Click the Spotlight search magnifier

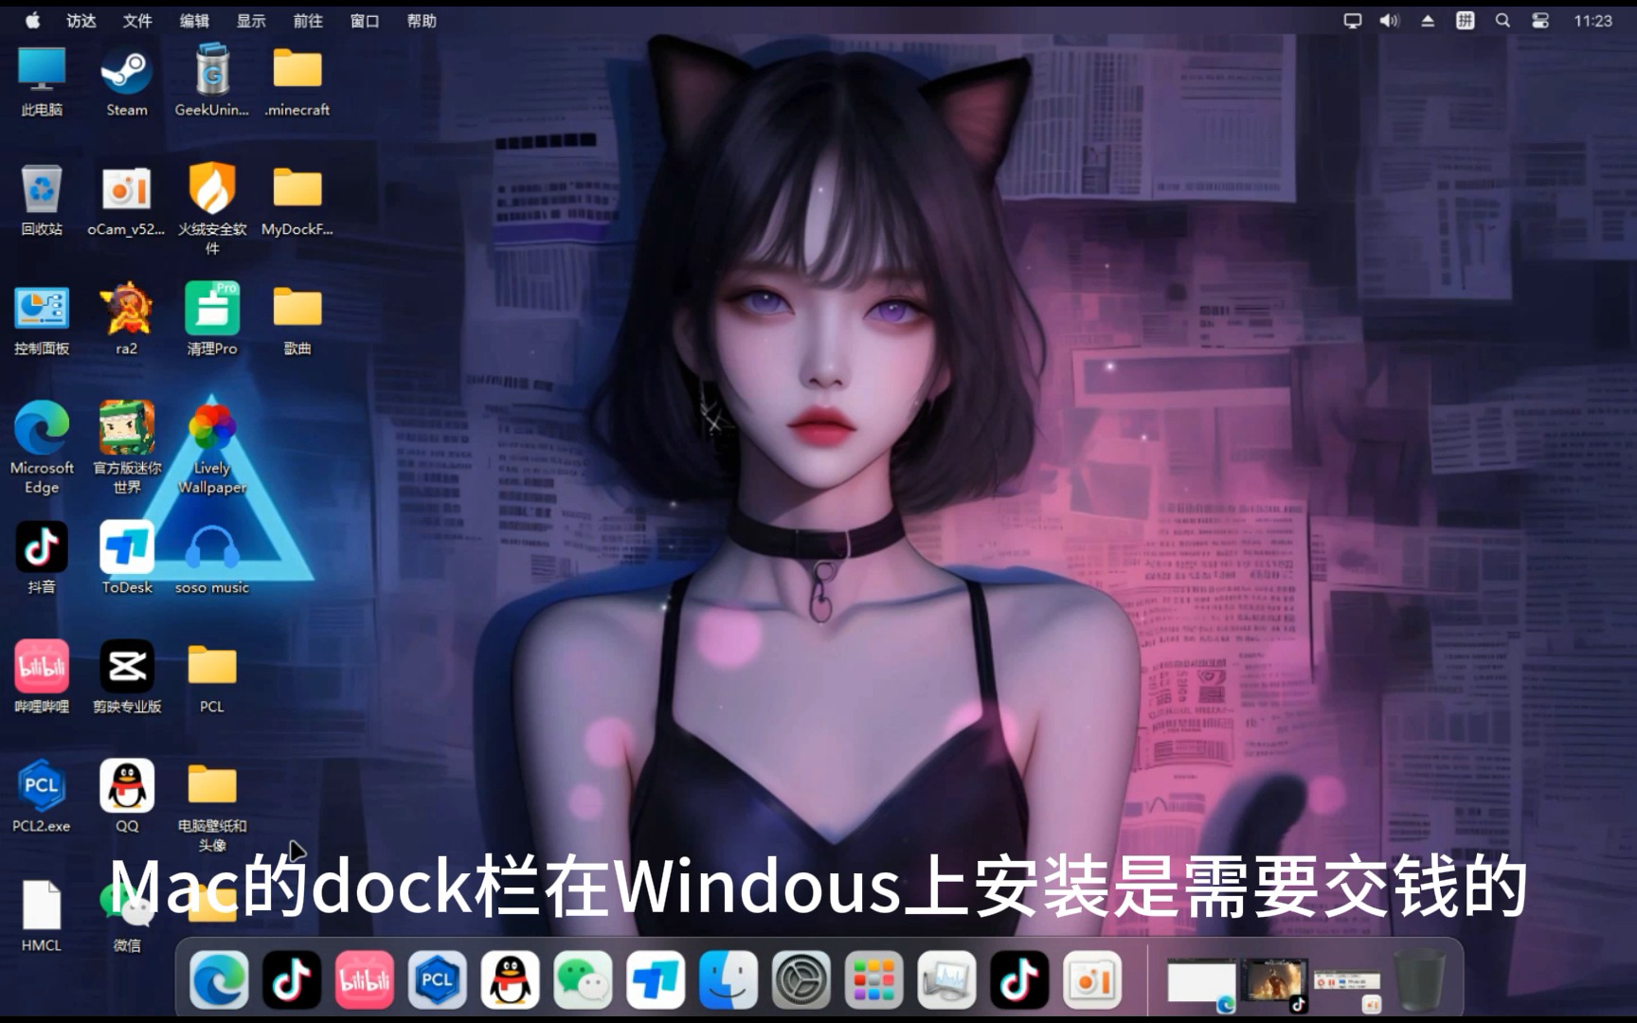pyautogui.click(x=1502, y=19)
